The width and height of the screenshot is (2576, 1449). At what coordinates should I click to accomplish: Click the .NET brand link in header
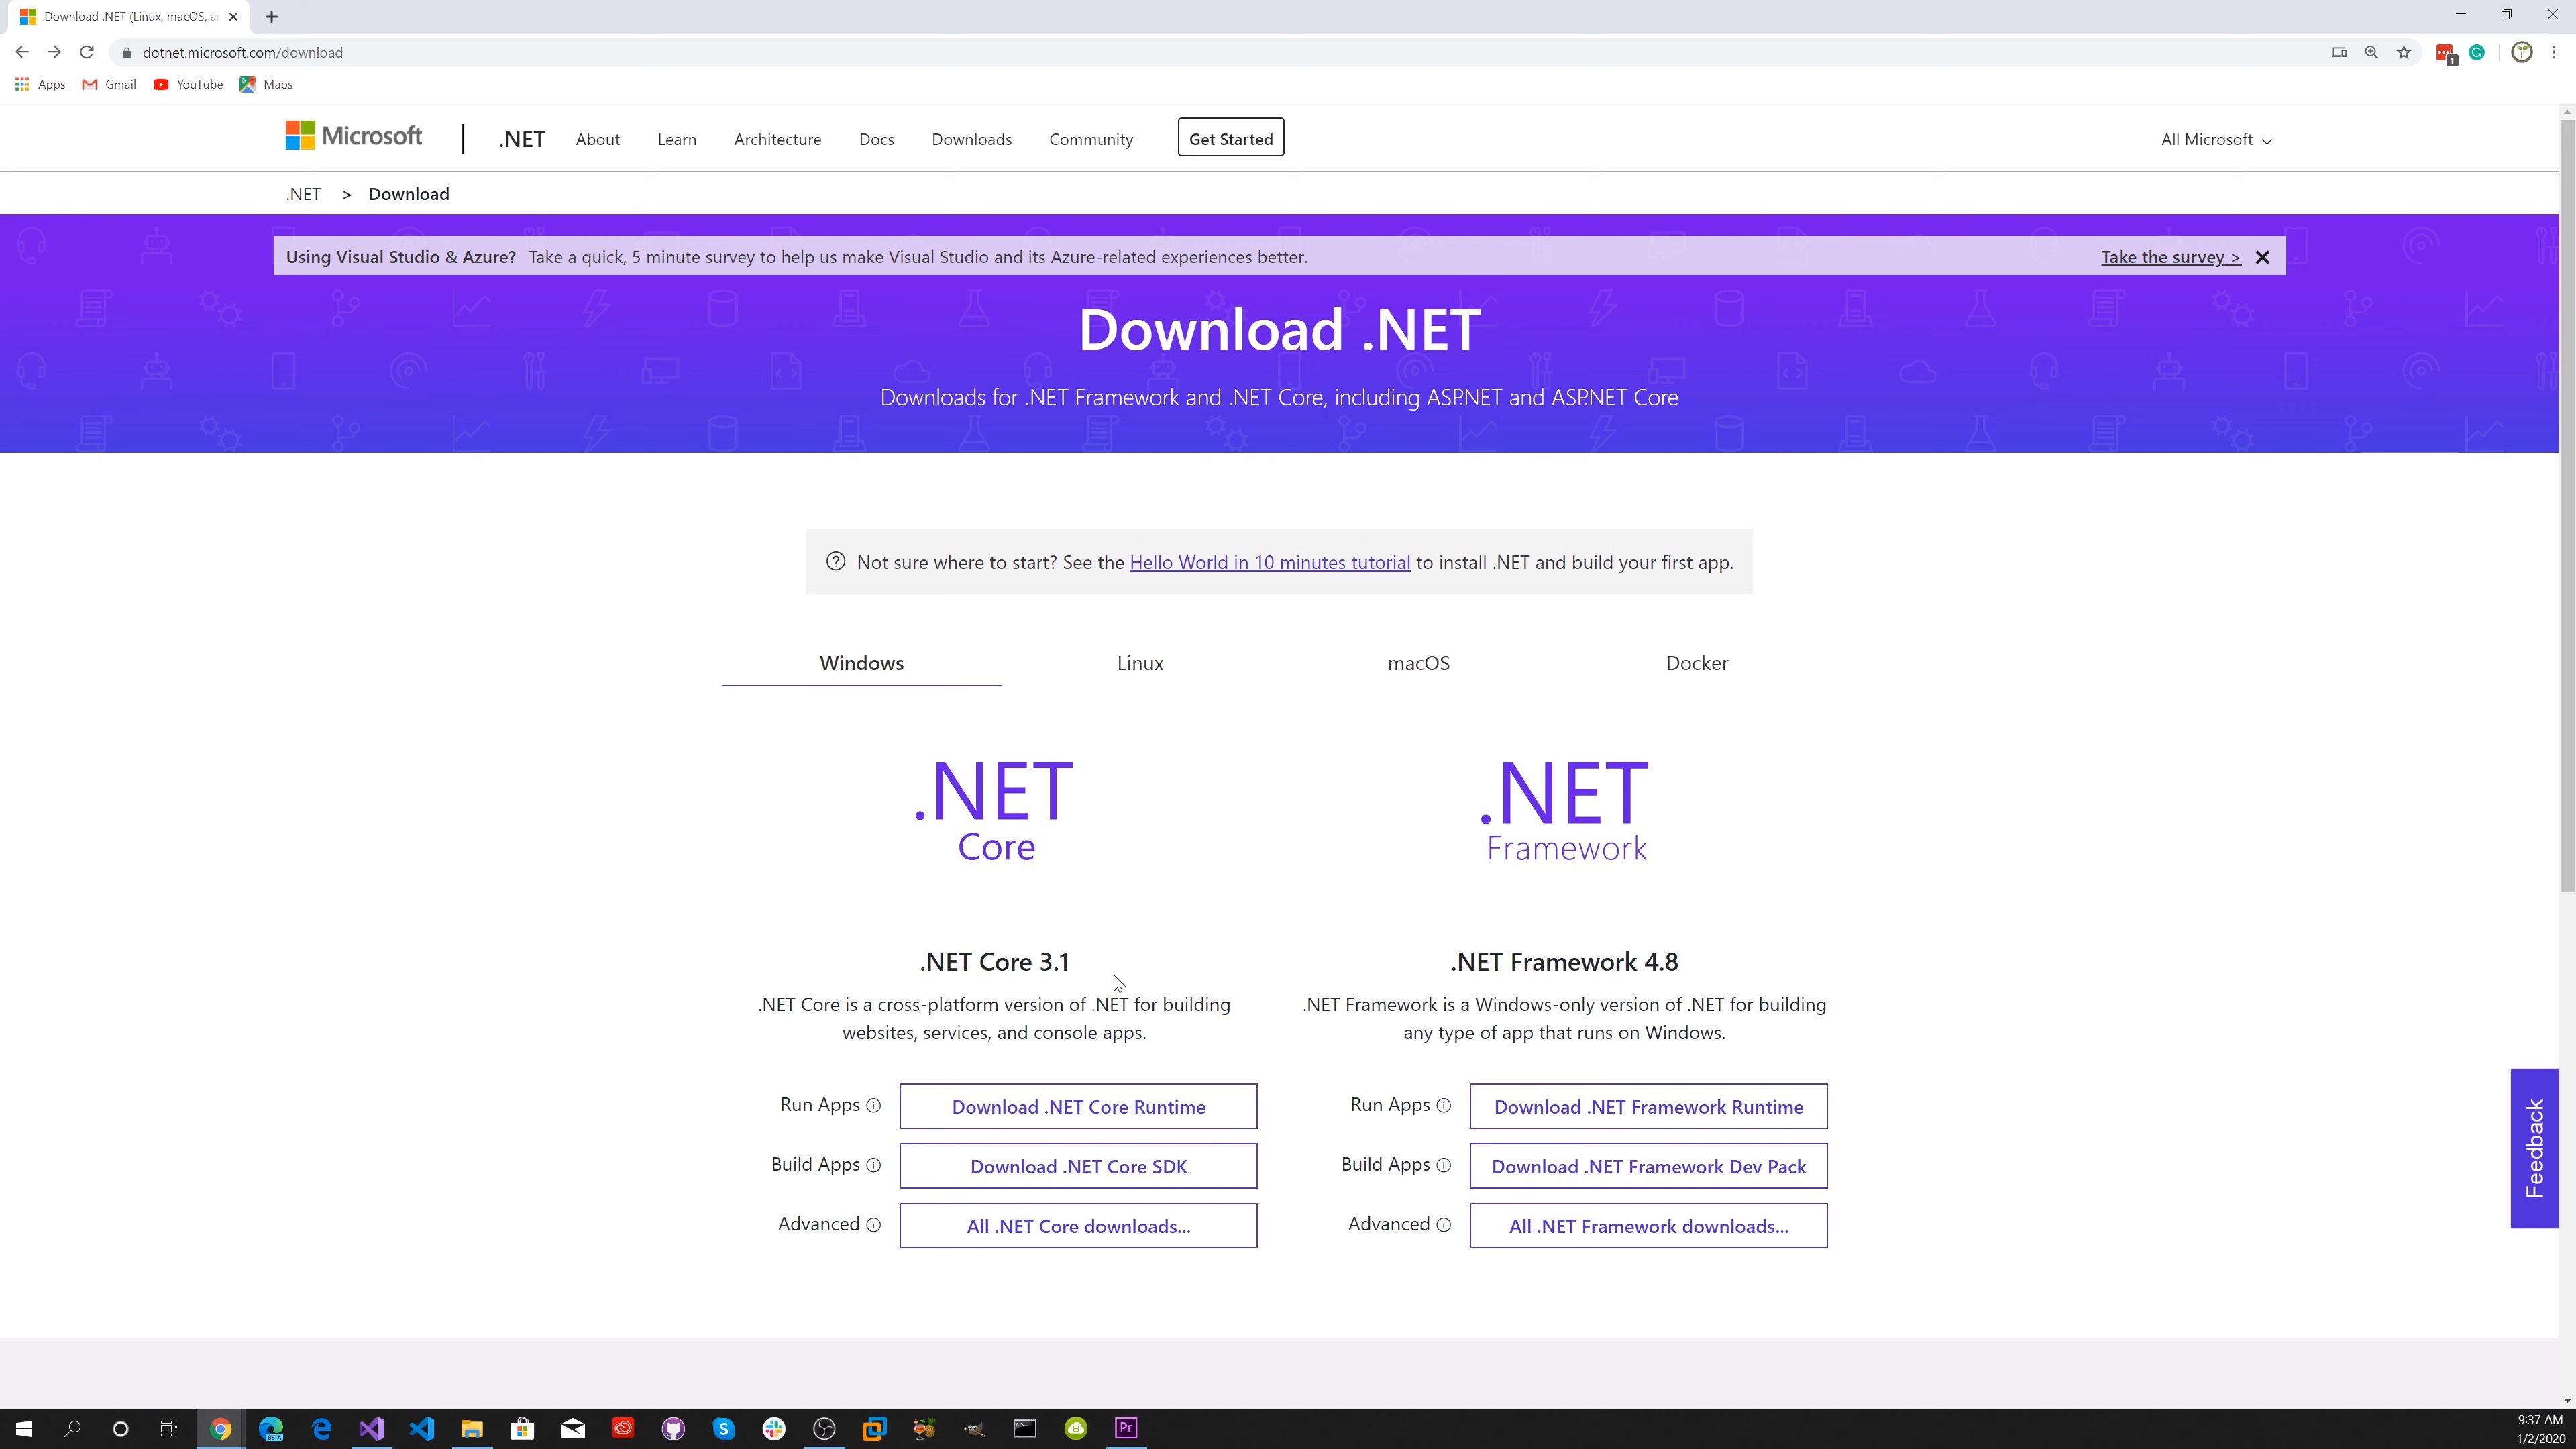point(522,139)
